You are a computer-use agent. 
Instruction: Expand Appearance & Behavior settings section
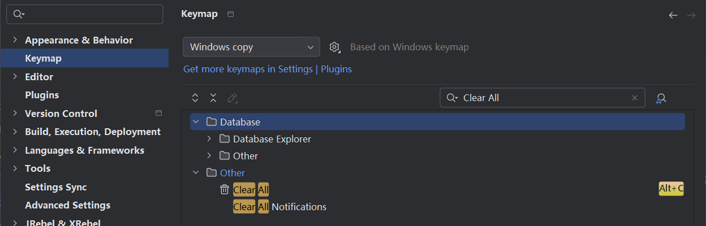[15, 40]
